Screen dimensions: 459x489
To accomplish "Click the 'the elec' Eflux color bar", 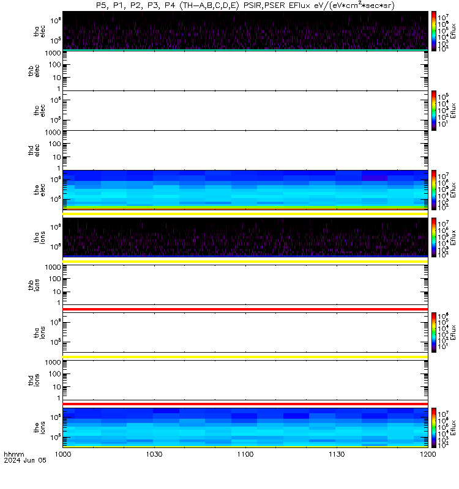I will [x=434, y=190].
